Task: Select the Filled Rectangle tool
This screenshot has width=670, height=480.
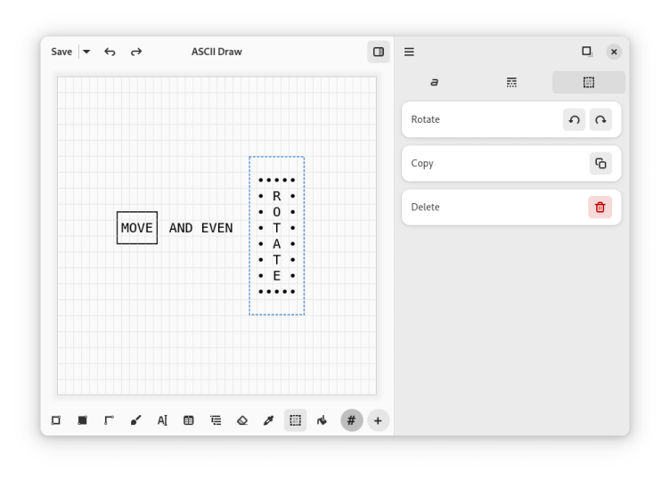Action: click(82, 420)
